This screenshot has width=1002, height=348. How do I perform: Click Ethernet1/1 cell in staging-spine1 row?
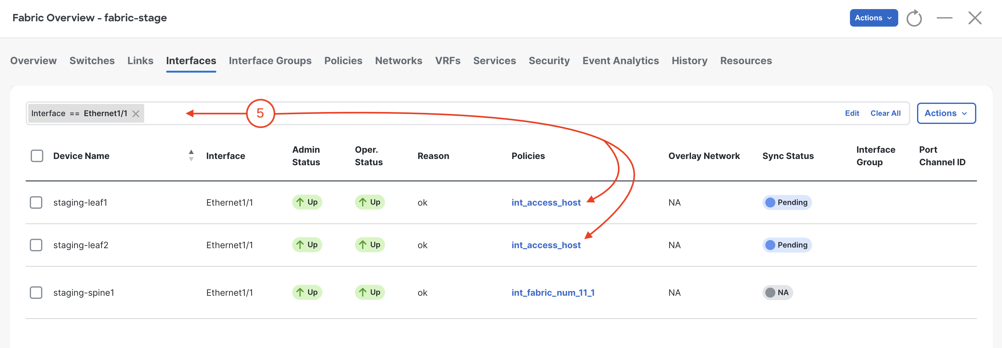tap(229, 293)
